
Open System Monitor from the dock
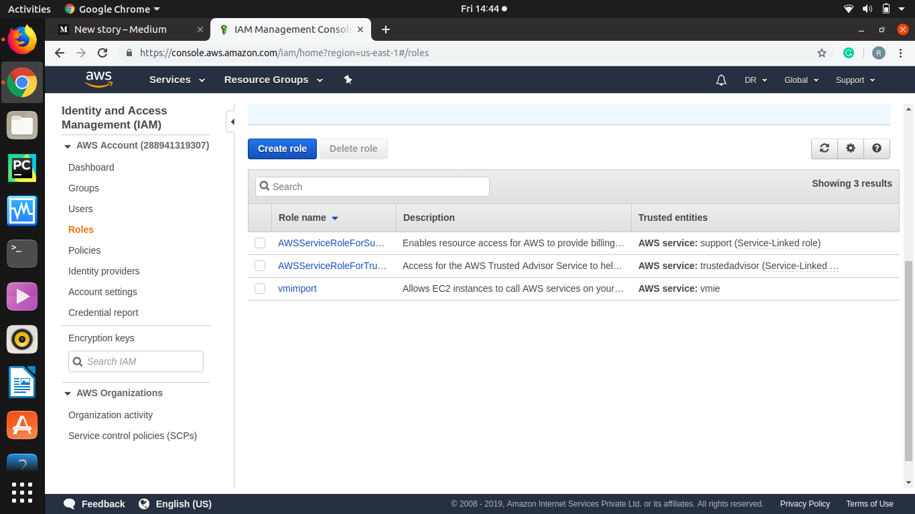coord(22,211)
